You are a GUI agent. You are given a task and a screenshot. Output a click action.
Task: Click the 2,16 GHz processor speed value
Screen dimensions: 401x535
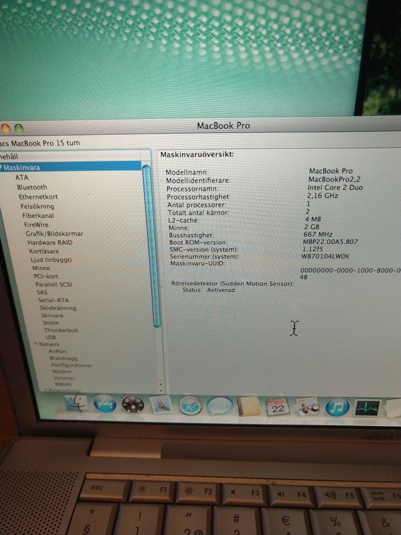pos(322,196)
